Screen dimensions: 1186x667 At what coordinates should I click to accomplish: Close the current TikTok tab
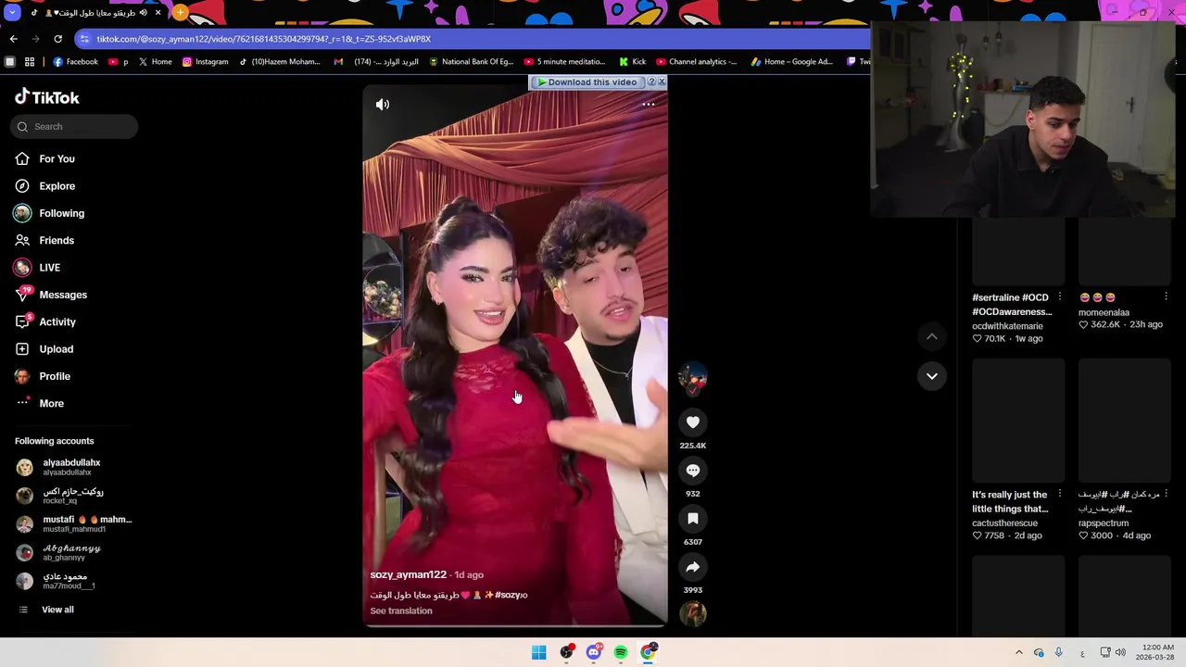point(158,13)
